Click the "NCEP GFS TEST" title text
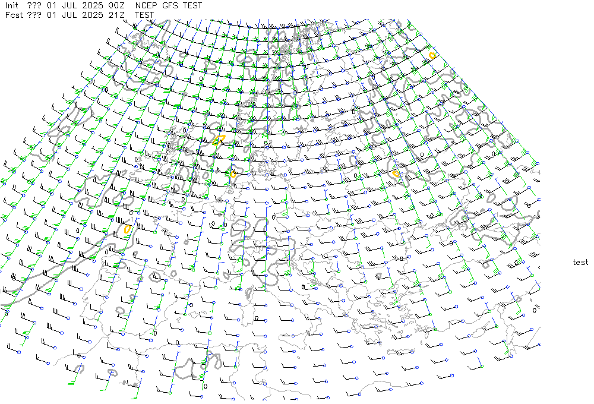 (169, 6)
